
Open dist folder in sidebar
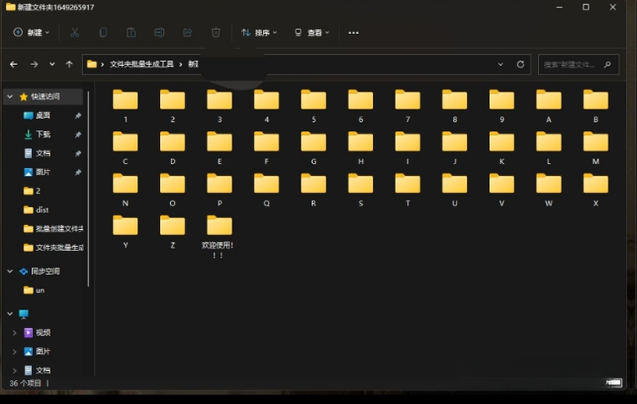[x=42, y=210]
